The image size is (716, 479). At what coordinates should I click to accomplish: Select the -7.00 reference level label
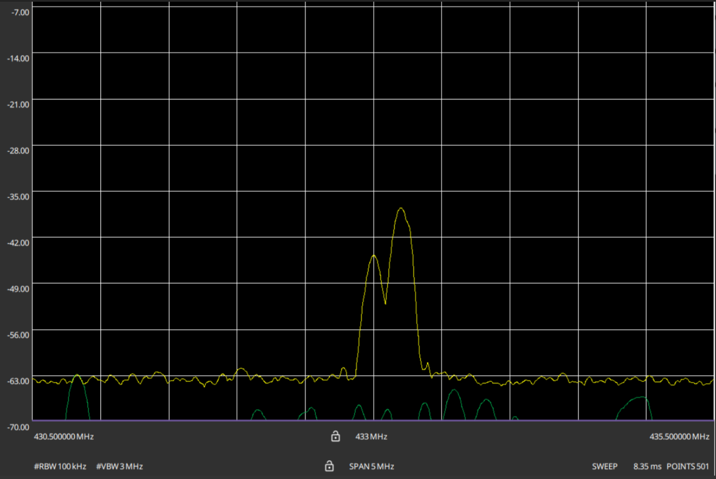pyautogui.click(x=19, y=11)
